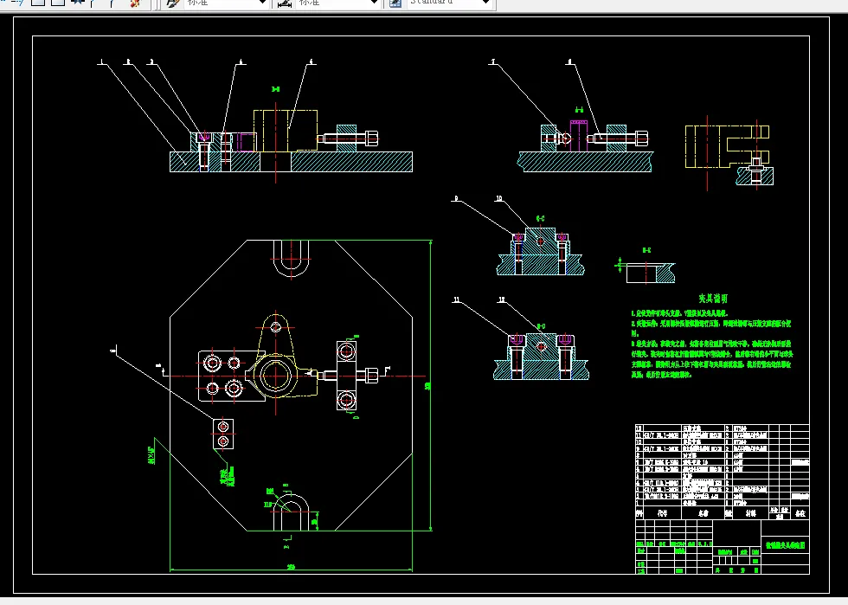Select the horizontal width dimension below the plan view
The width and height of the screenshot is (848, 605).
291,569
